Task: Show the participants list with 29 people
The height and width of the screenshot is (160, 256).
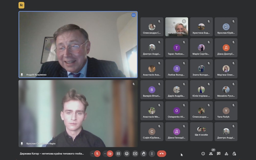Action: [x=211, y=154]
